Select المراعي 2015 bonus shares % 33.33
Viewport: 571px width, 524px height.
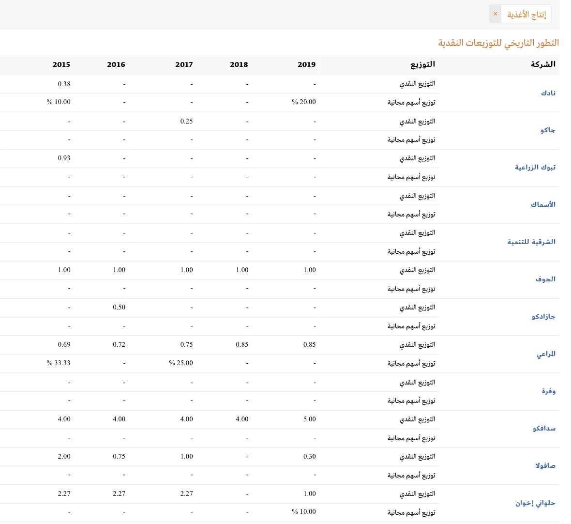58,363
